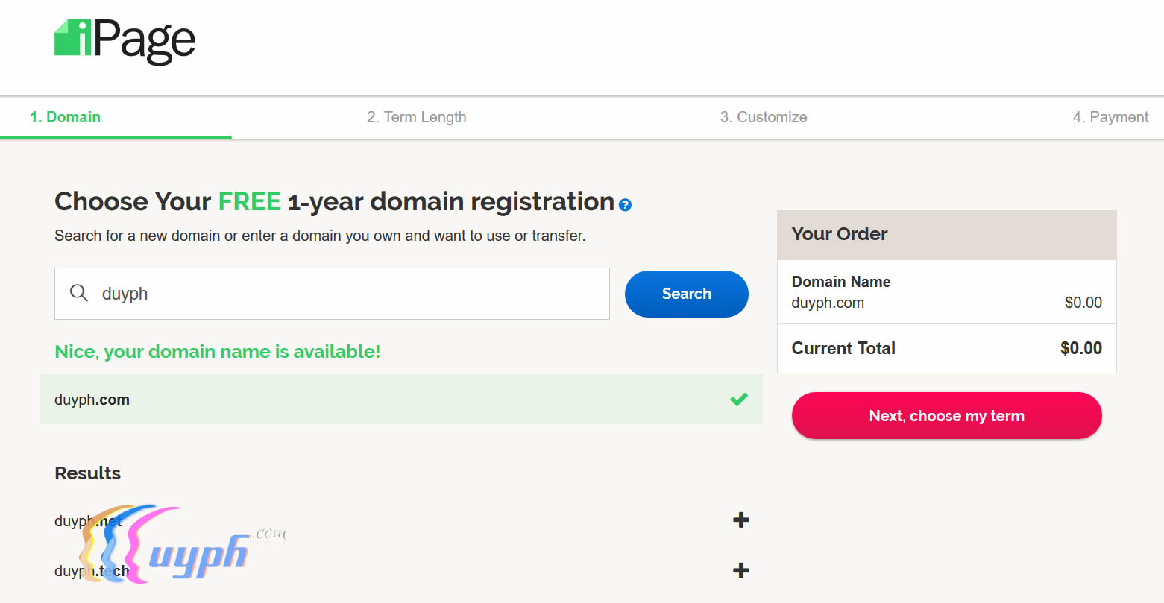Click Next, choose my term button

point(946,416)
